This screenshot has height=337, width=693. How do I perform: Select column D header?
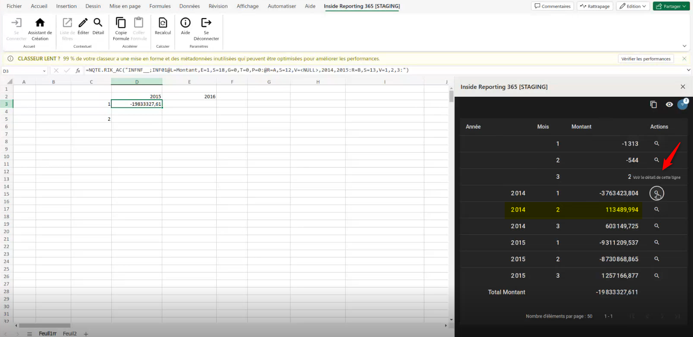tap(137, 82)
